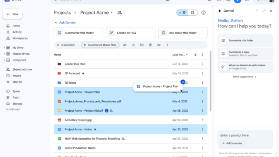Image resolution: width=279 pixels, height=157 pixels.
Task: Click the More suggestions link
Action: coord(245,77)
